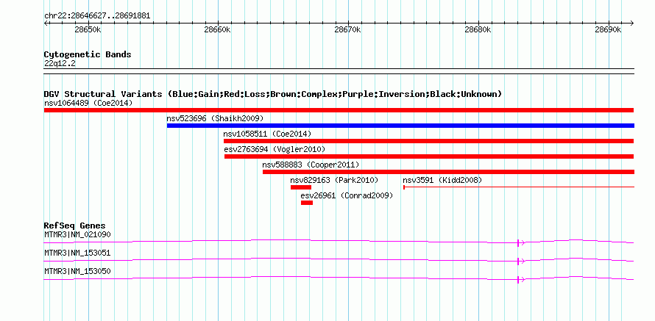Click the exon tick on the MTMR3|NM_021090 track

518,242
